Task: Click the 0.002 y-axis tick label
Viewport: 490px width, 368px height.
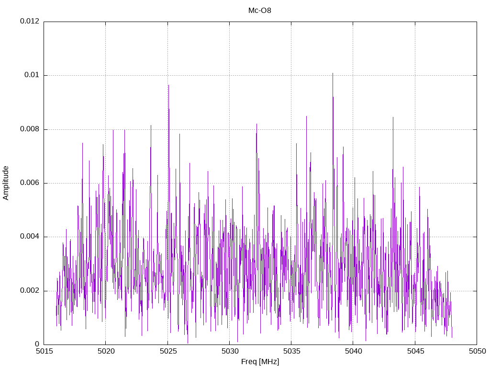Action: 30,290
